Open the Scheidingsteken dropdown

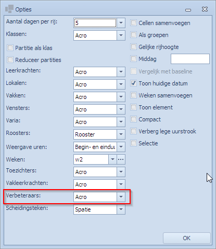click(121, 209)
